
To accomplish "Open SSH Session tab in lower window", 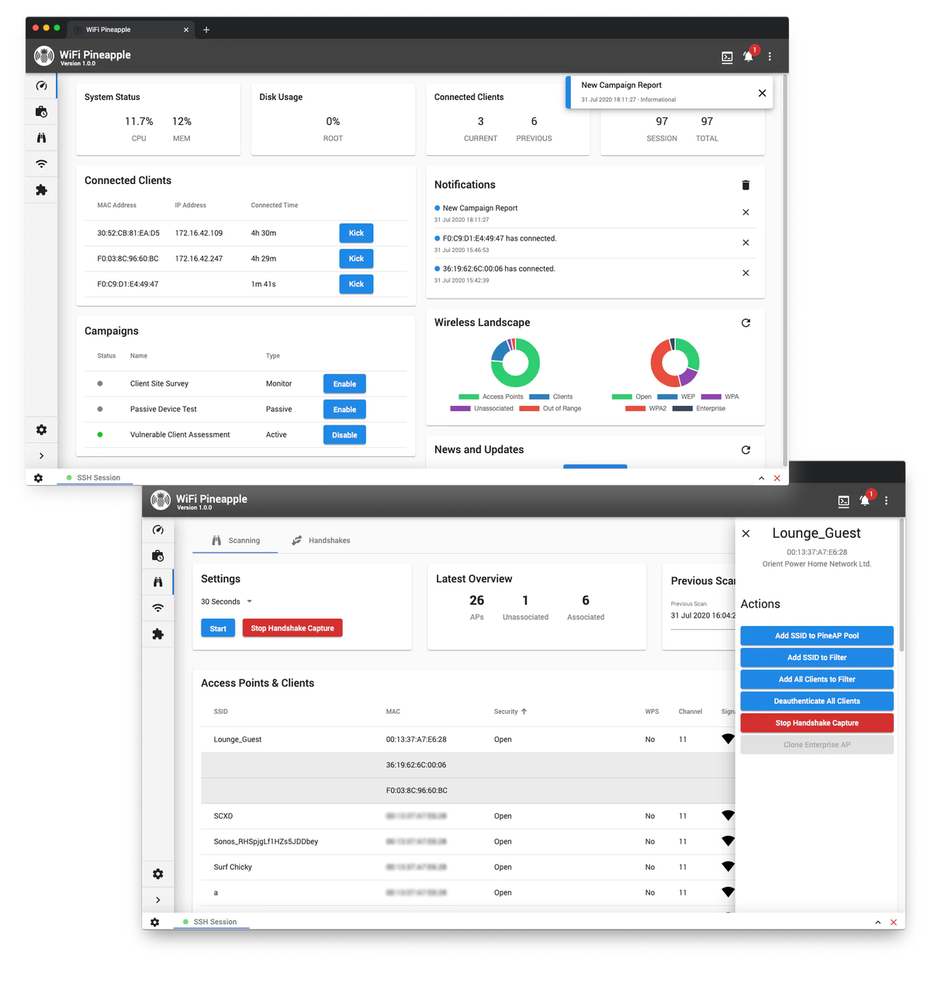I will [x=209, y=922].
